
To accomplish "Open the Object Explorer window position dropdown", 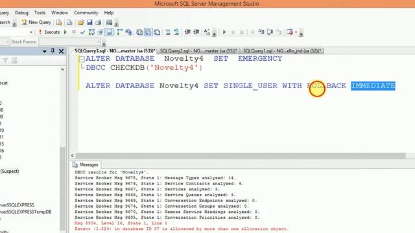I will [x=45, y=51].
